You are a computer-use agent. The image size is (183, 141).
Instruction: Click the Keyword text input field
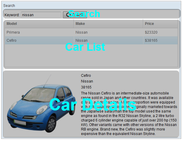pos(41,15)
